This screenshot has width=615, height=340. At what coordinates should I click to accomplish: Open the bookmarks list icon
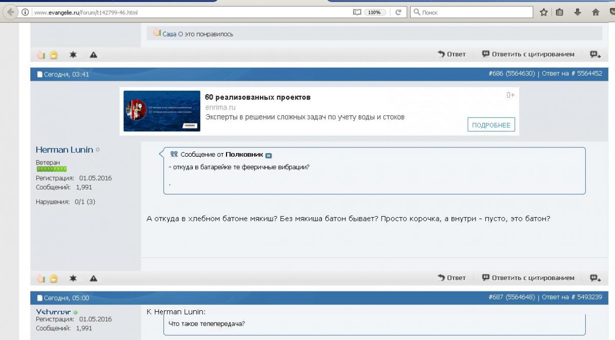click(560, 12)
